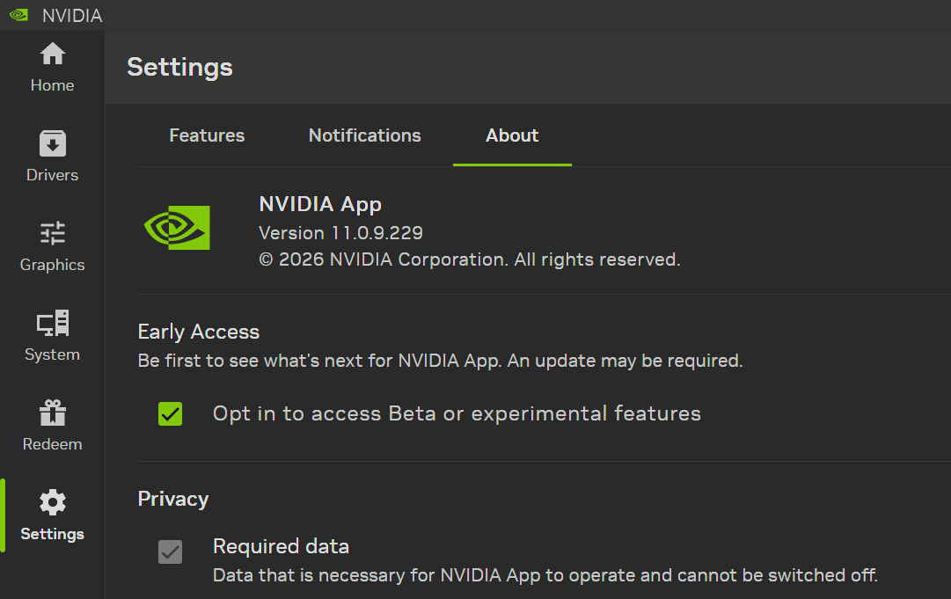Image resolution: width=951 pixels, height=599 pixels.
Task: Select the Settings gear in sidebar
Action: pos(52,516)
